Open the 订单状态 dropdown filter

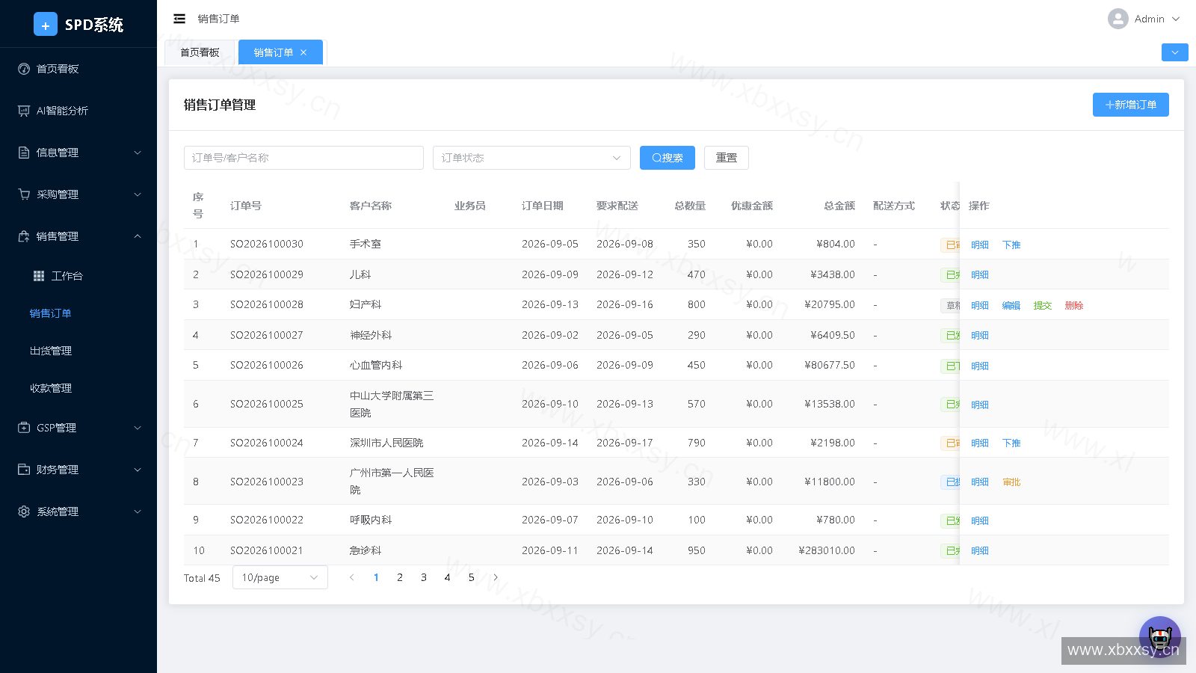click(x=531, y=158)
